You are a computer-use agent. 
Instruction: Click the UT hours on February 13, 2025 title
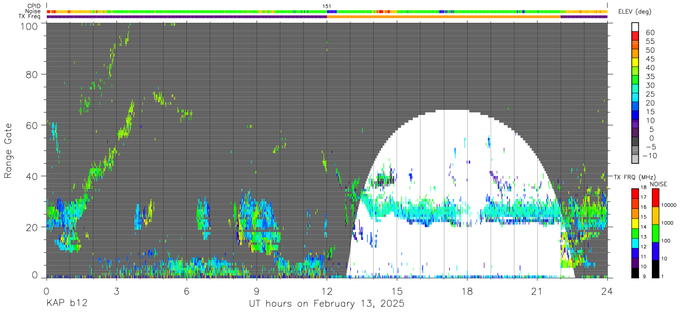pyautogui.click(x=326, y=304)
